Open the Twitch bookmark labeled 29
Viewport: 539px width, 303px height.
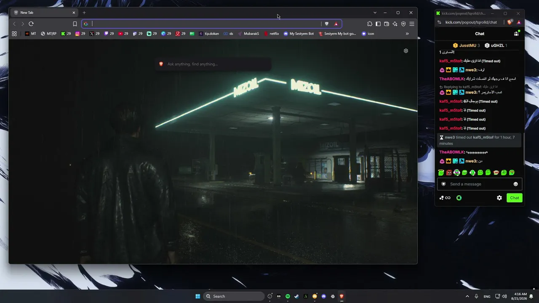tap(109, 34)
